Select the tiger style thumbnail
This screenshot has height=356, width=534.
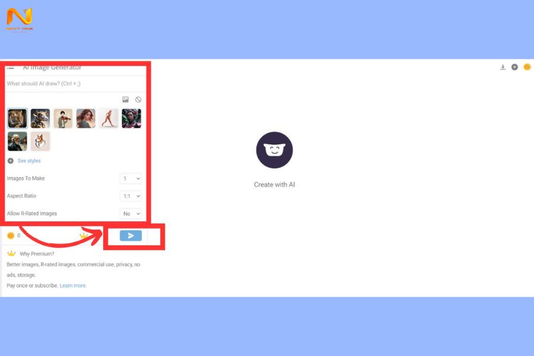click(x=17, y=118)
